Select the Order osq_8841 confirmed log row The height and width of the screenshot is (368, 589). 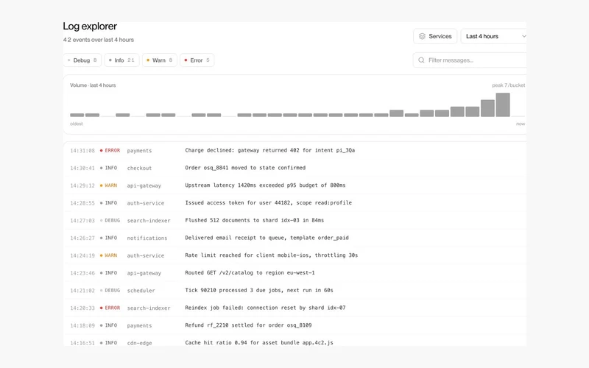point(295,168)
